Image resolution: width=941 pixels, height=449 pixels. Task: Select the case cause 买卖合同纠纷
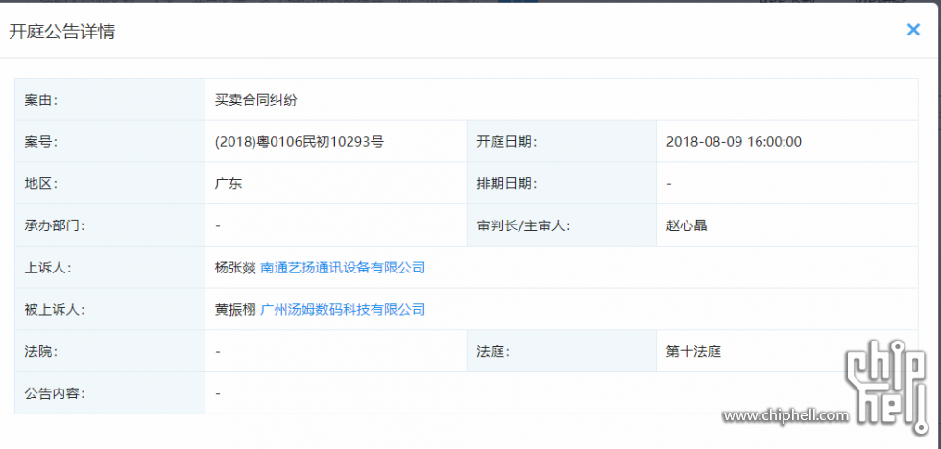tap(255, 100)
